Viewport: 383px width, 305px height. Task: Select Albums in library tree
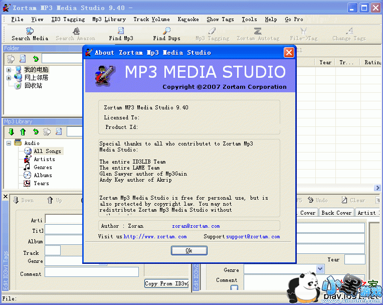[43, 175]
